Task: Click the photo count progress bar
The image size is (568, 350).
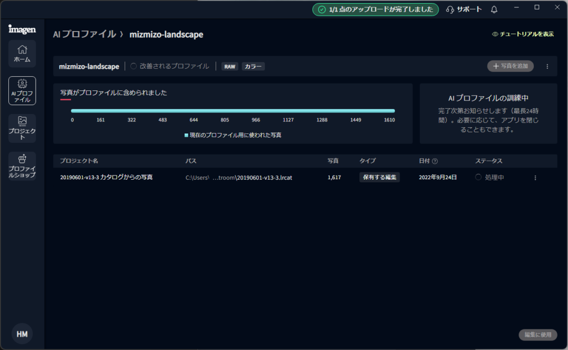Action: [232, 111]
